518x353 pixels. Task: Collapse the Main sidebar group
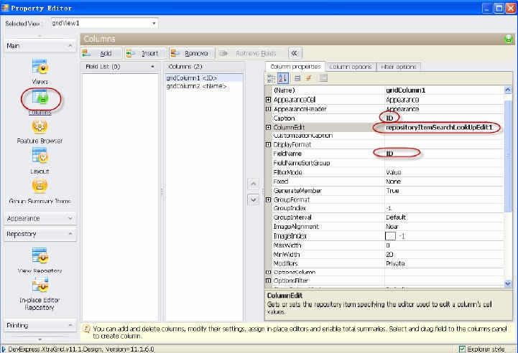click(x=70, y=45)
